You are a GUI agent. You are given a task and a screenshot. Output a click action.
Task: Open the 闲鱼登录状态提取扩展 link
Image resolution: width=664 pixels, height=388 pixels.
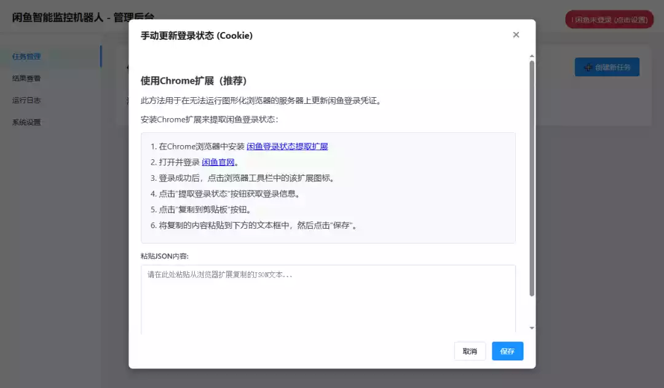pos(287,146)
